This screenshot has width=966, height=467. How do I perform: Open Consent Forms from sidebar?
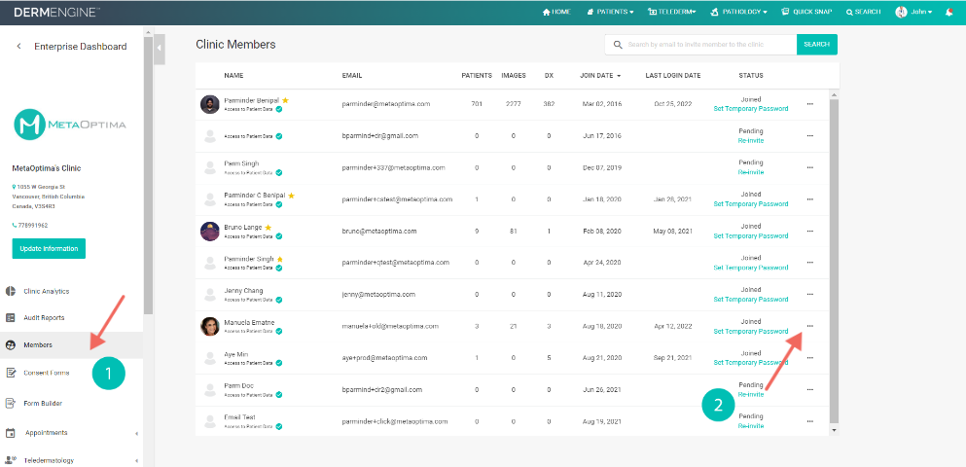click(x=46, y=373)
